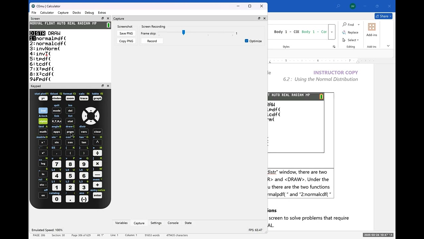Switch to the Variables tab
The height and width of the screenshot is (239, 424).
pyautogui.click(x=121, y=223)
